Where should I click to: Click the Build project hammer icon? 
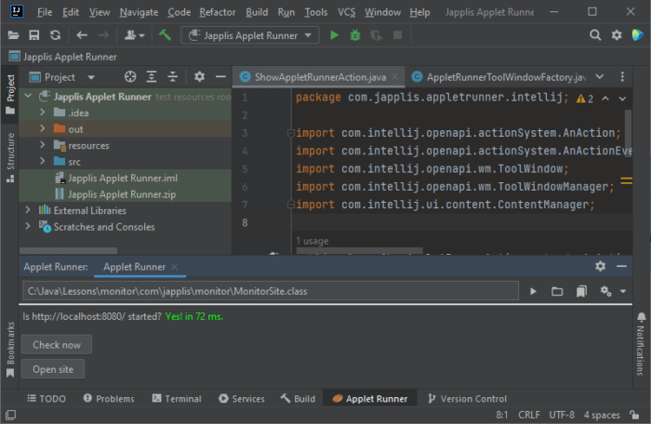[165, 35]
